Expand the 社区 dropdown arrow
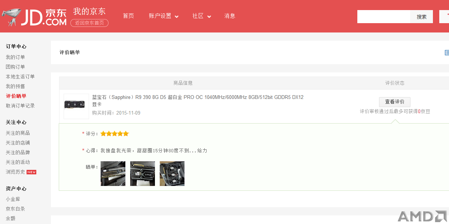The height and width of the screenshot is (224, 449). point(209,16)
